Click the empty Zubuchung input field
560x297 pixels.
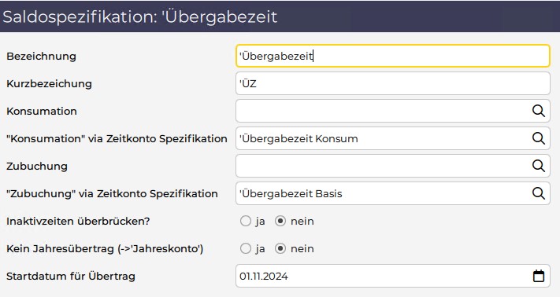[x=383, y=166]
